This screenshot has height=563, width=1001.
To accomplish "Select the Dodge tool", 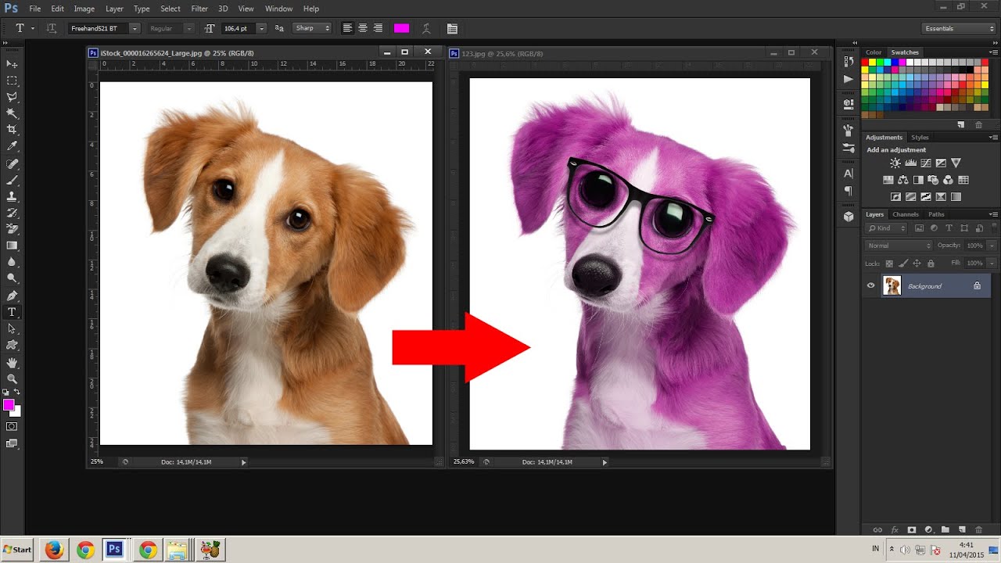I will coord(12,278).
